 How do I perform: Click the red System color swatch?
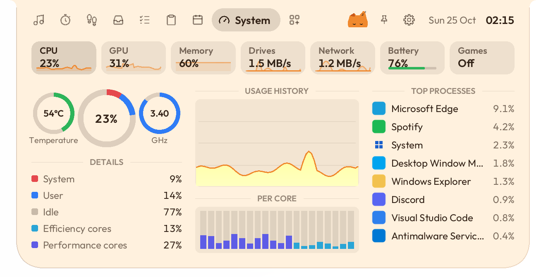[x=35, y=179]
